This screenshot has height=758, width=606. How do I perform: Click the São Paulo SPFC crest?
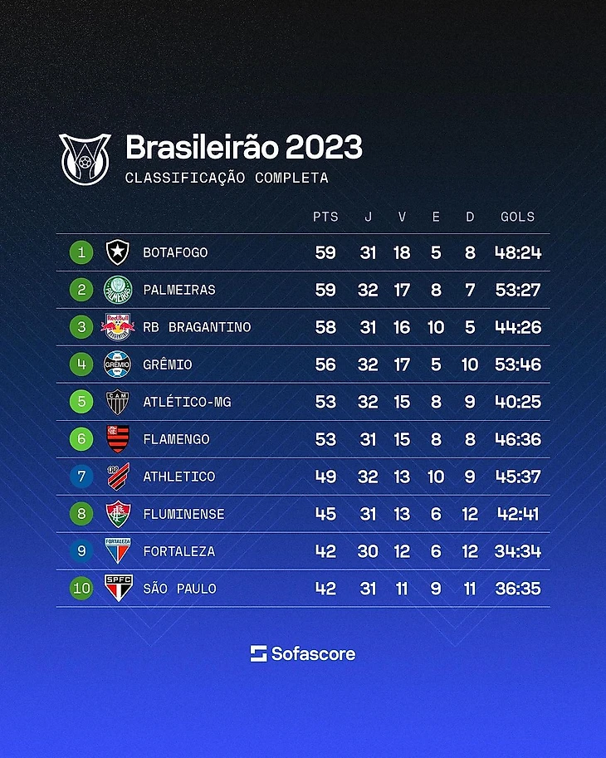(x=117, y=589)
